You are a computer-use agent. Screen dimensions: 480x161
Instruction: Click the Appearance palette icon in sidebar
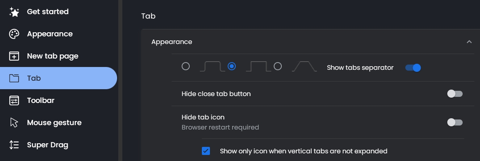(x=14, y=34)
